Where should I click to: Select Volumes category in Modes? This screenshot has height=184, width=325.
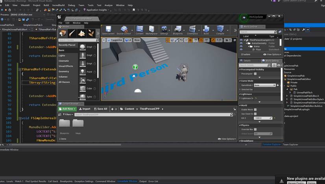coord(63,77)
